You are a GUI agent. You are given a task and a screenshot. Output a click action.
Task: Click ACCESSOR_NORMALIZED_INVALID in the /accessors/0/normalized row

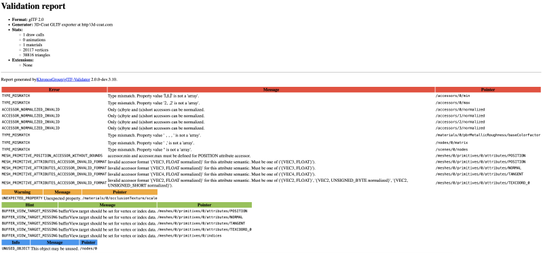[31, 109]
